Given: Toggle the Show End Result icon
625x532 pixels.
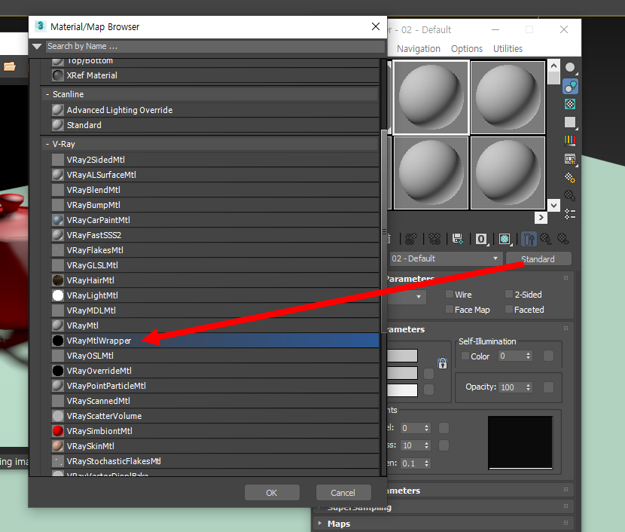Looking at the screenshot, I should (529, 240).
